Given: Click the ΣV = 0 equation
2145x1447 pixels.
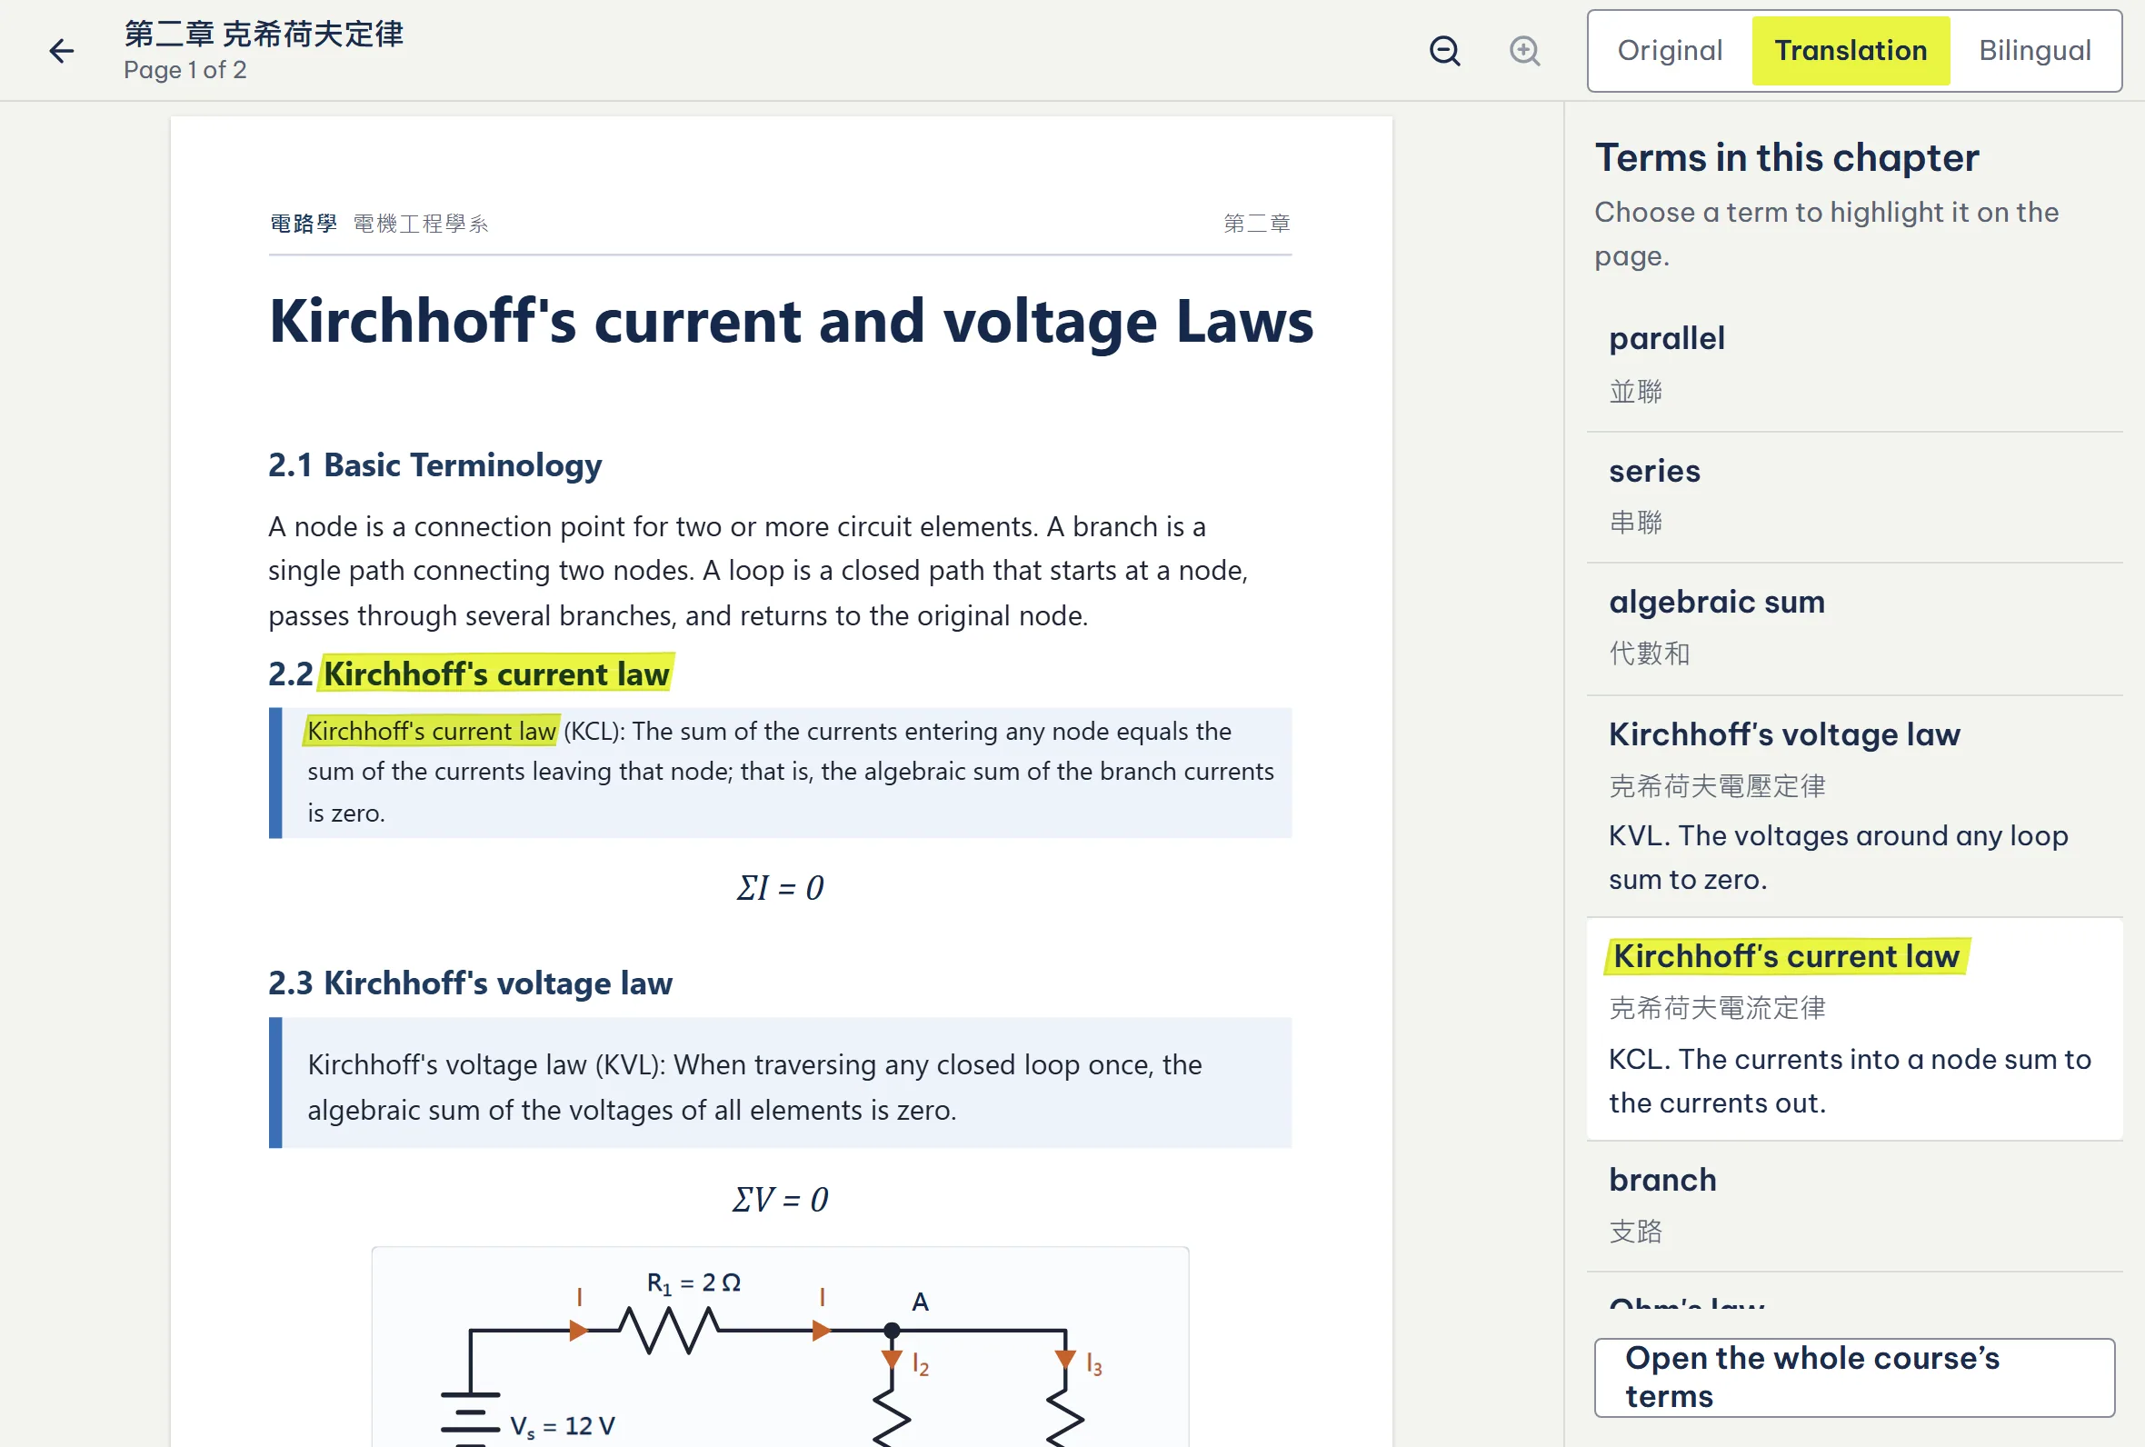Looking at the screenshot, I should [780, 1200].
